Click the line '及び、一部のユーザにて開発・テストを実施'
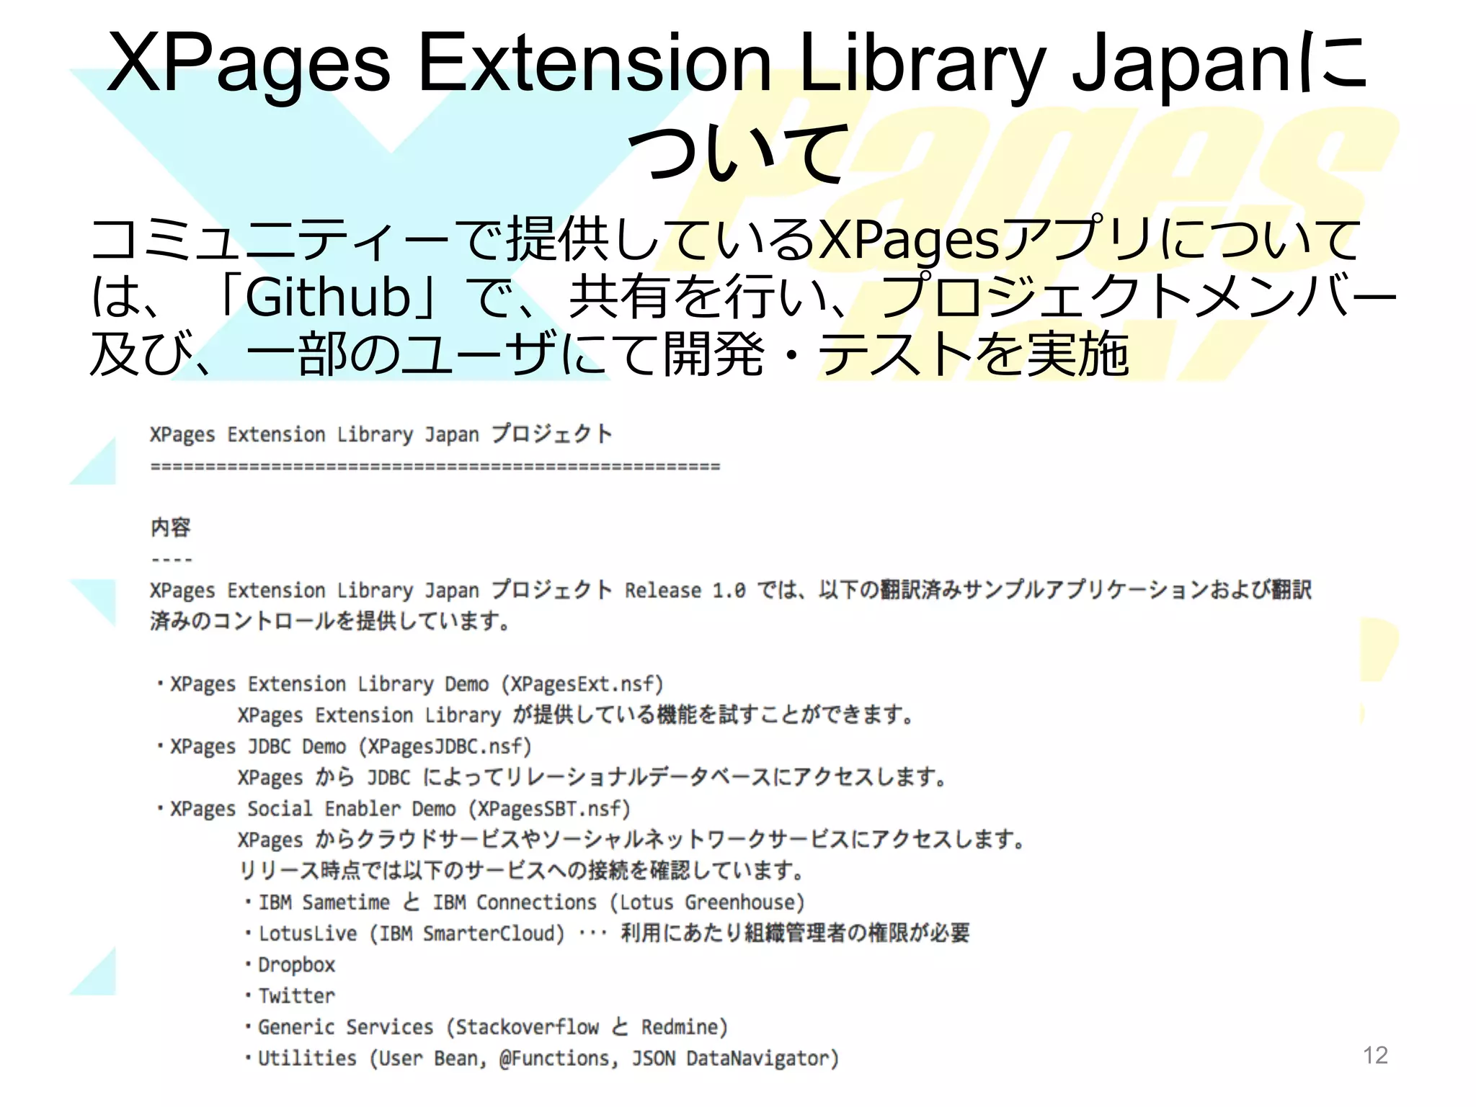This screenshot has height=1107, width=1476. tap(609, 353)
